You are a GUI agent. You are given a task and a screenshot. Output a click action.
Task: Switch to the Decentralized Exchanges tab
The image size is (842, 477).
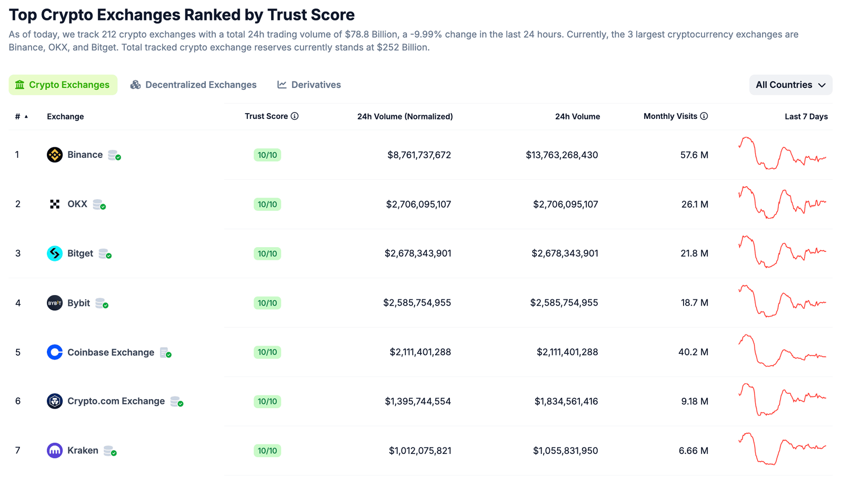coord(194,85)
